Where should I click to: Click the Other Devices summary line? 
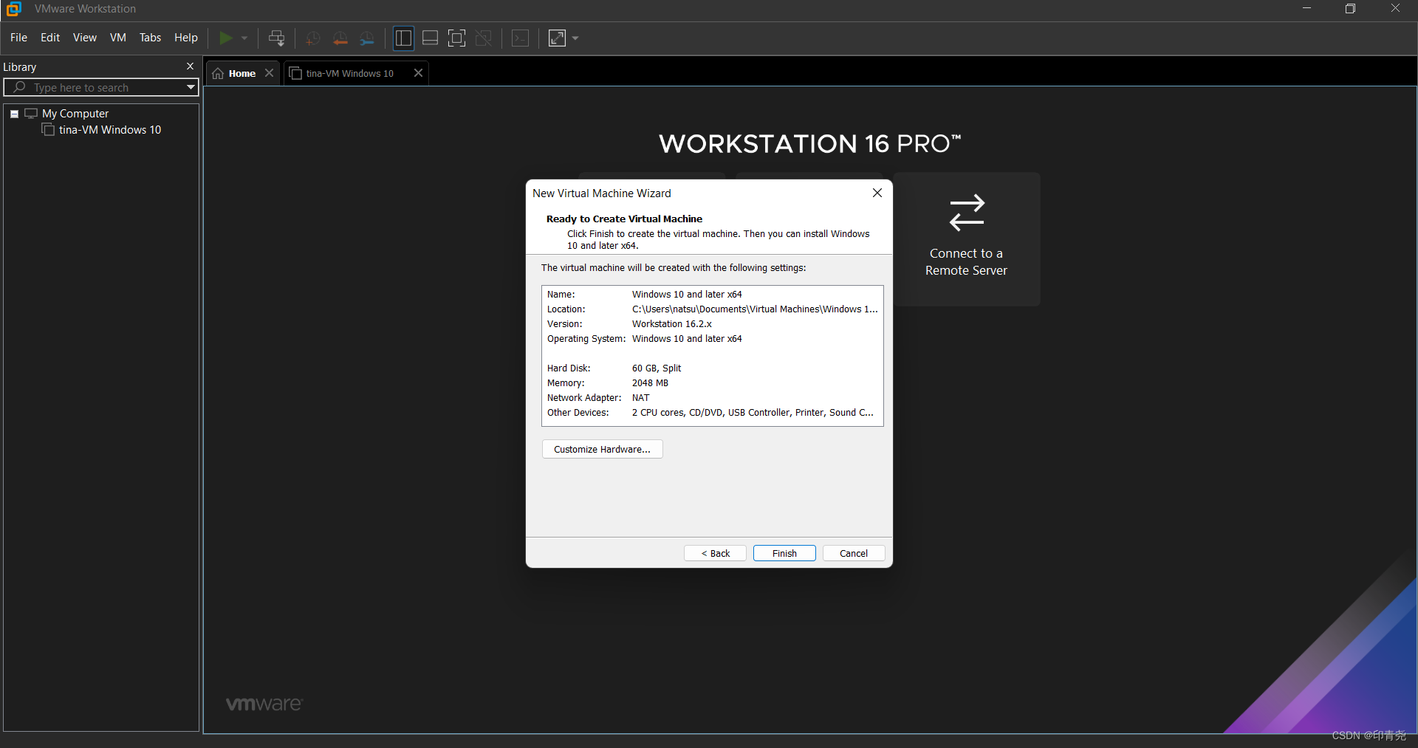[753, 413]
